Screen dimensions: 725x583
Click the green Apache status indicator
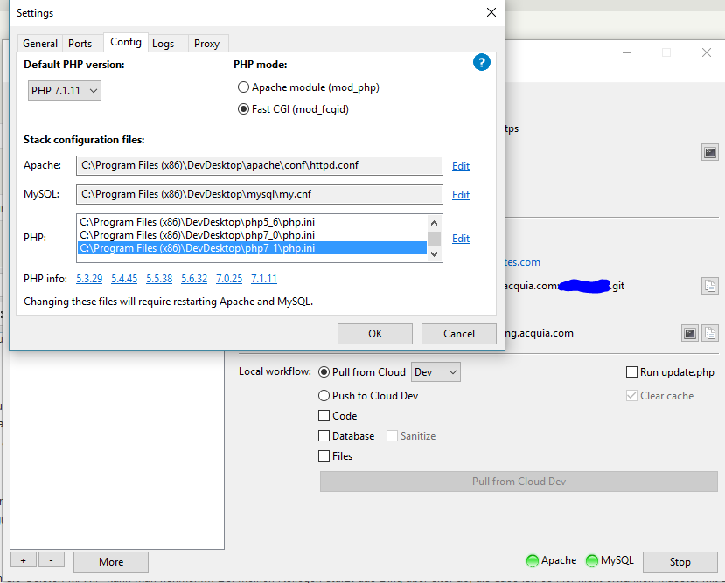[x=531, y=561]
